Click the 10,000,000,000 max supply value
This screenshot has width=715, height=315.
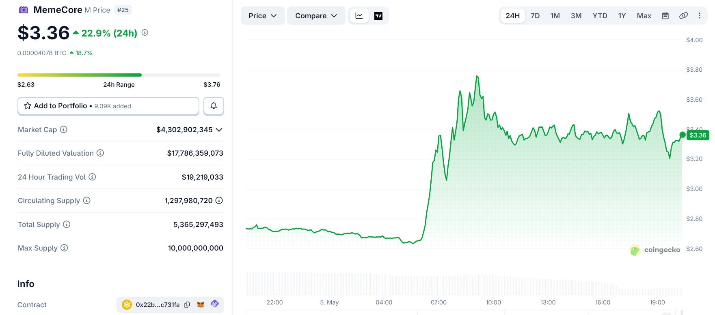[196, 248]
